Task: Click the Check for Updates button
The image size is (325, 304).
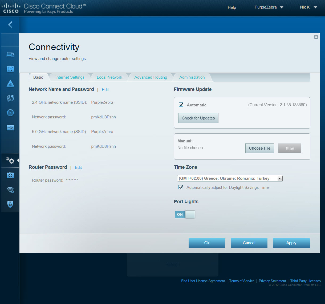Action: [x=198, y=118]
